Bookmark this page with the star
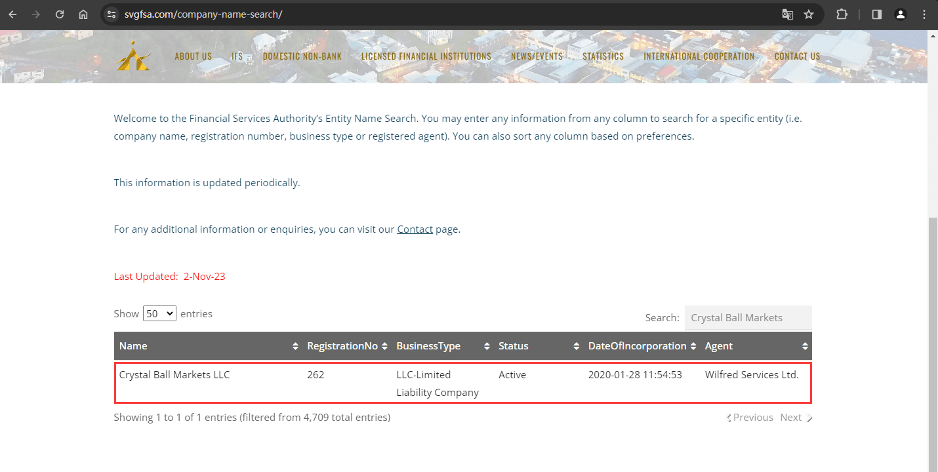 click(x=809, y=14)
